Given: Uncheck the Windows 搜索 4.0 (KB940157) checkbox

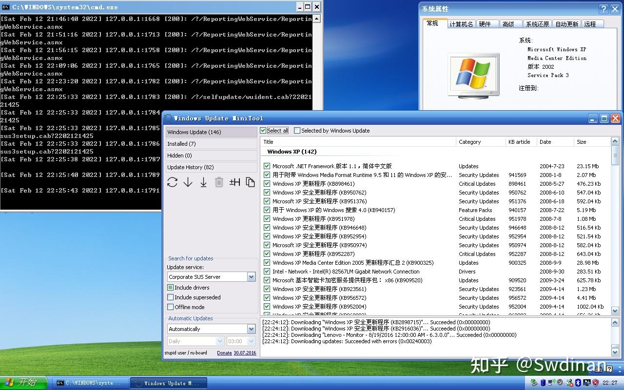Looking at the screenshot, I should (x=267, y=210).
